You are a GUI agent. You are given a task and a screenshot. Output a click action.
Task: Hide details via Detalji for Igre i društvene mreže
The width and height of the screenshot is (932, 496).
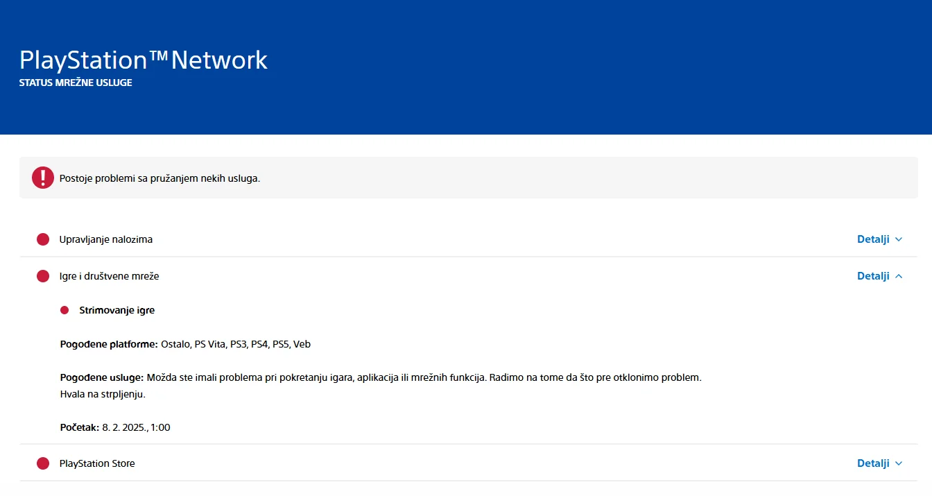[873, 276]
